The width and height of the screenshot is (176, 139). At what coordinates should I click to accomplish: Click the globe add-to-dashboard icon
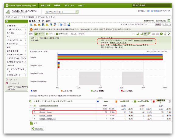[x=43, y=25]
